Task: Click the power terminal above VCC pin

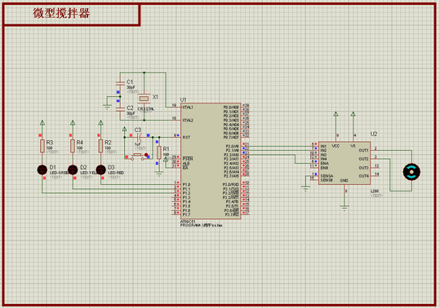Action: 336,114
